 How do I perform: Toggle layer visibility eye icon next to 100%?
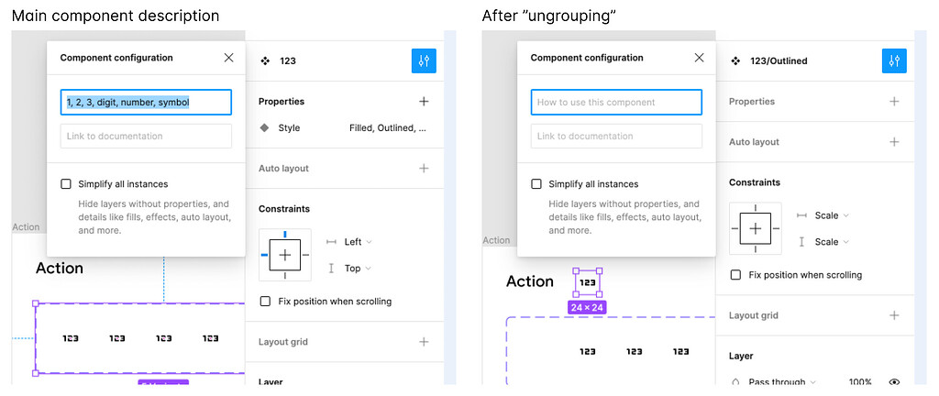pyautogui.click(x=895, y=382)
